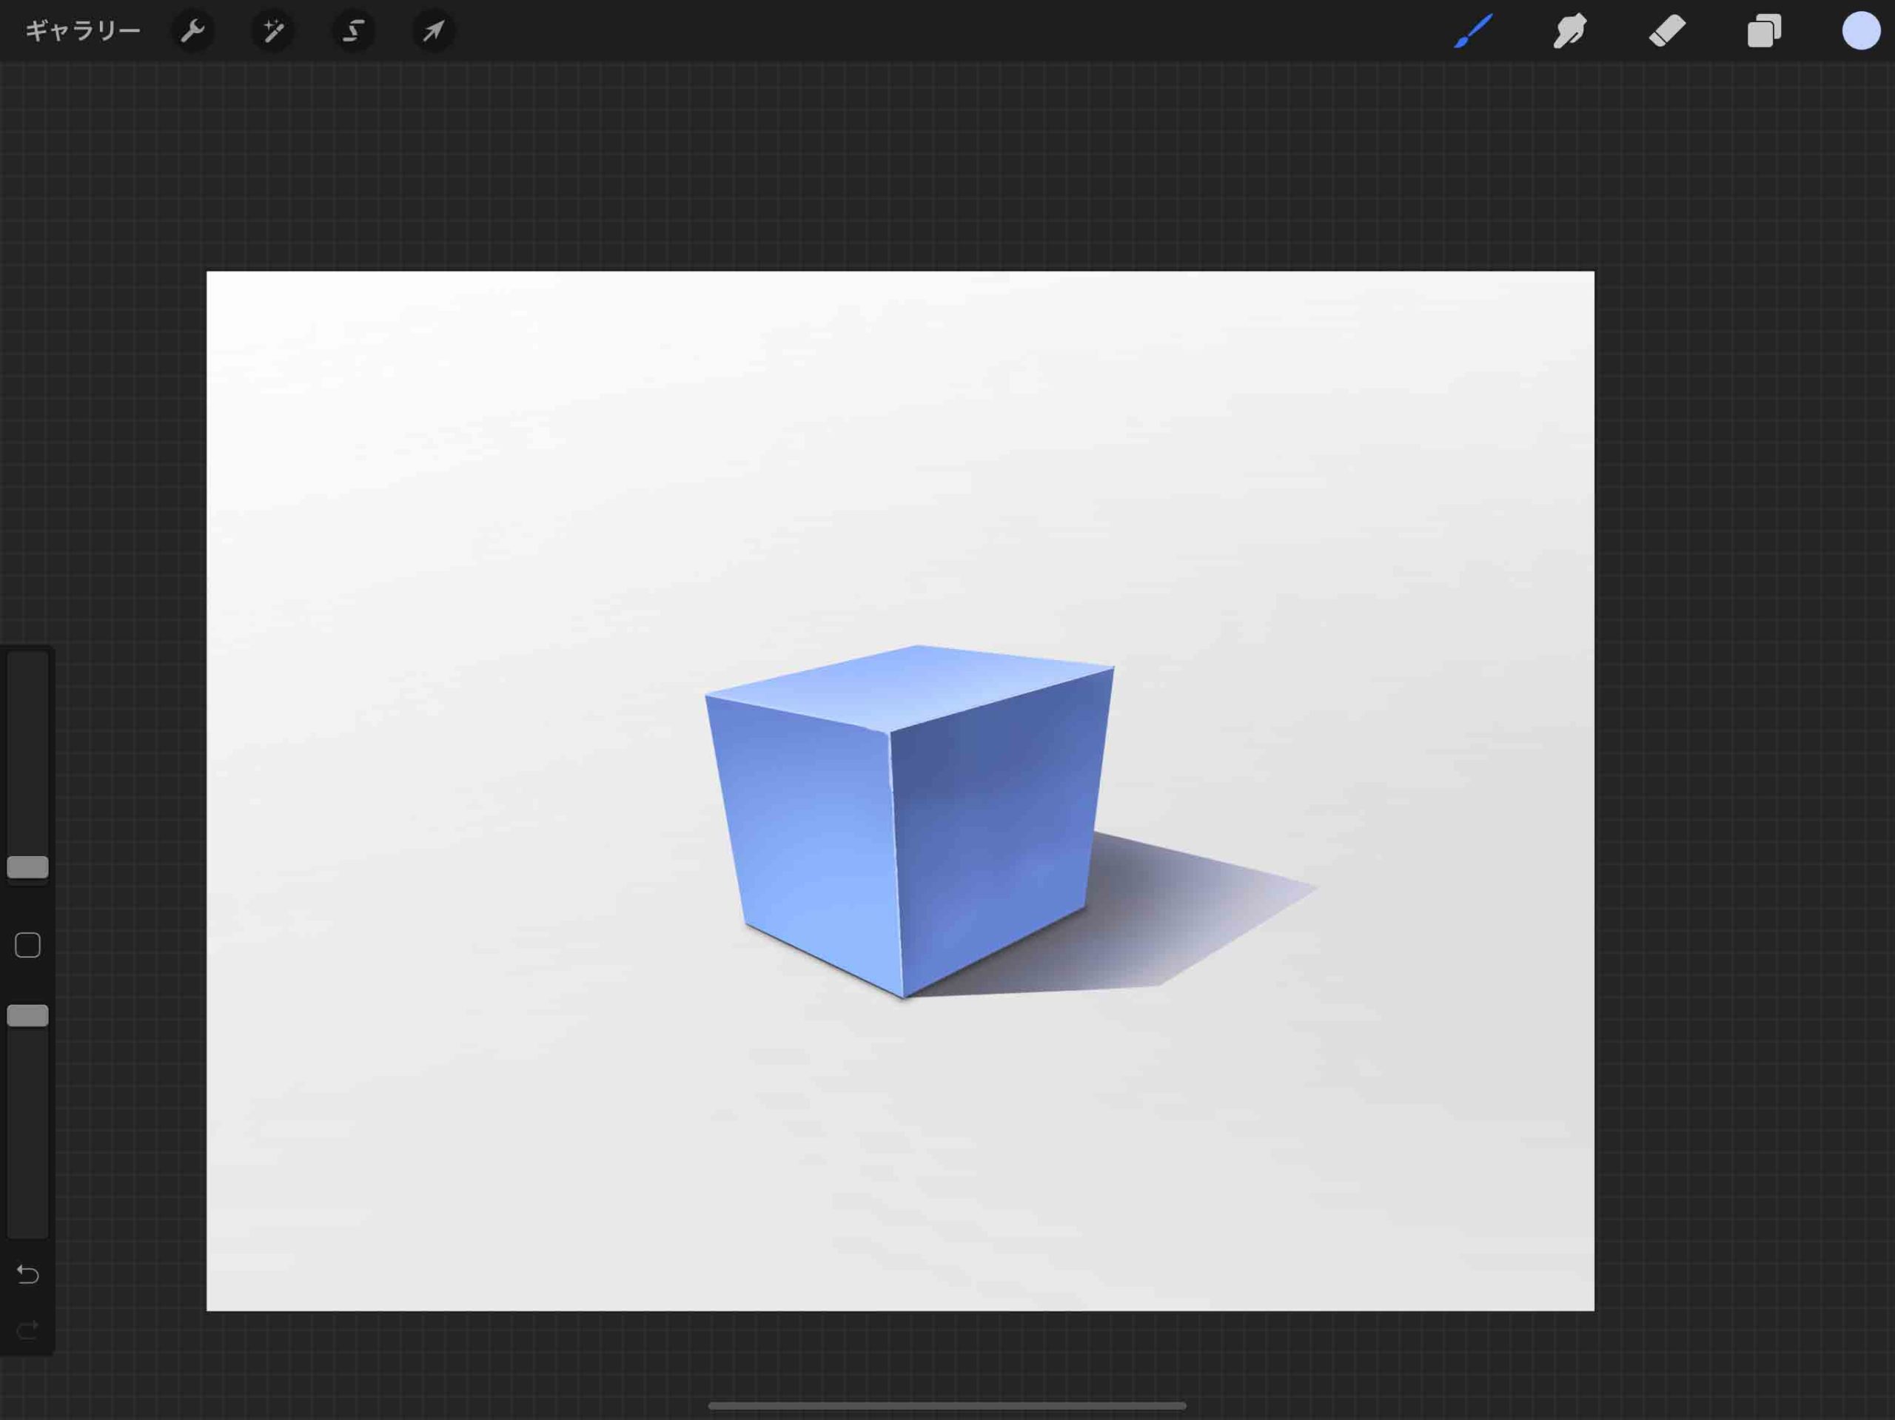
Task: Activate the Transform arrow tool
Action: (434, 32)
